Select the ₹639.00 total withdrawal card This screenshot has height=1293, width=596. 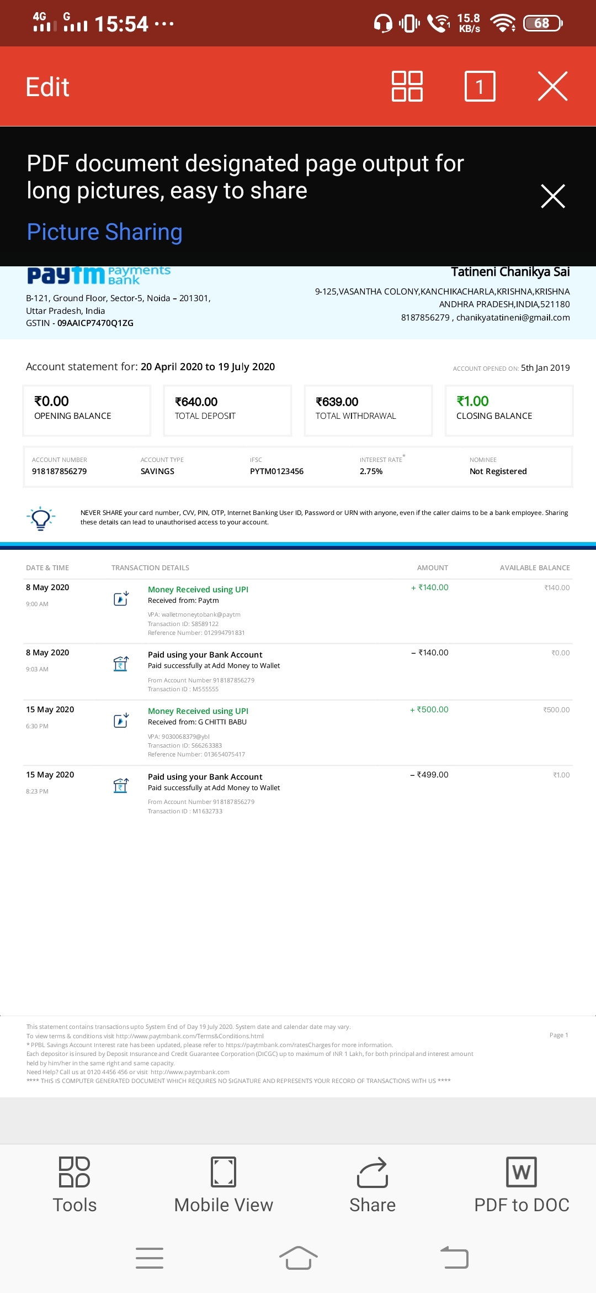368,411
